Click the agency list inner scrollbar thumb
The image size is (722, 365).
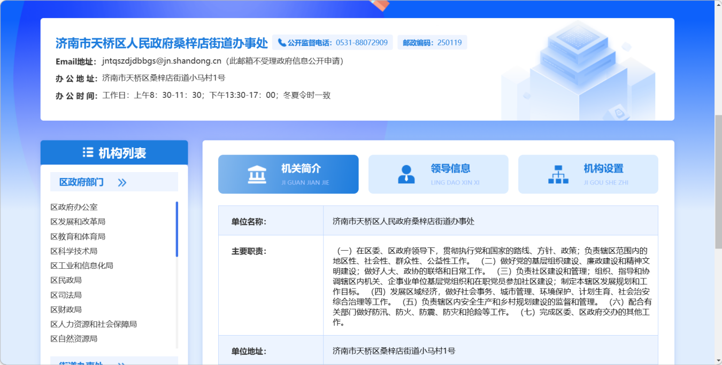pyautogui.click(x=177, y=229)
